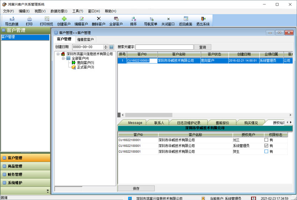Viewport: 297px width, 200px height.
Task: Open the 帮助(H) menu
Action: (110, 11)
